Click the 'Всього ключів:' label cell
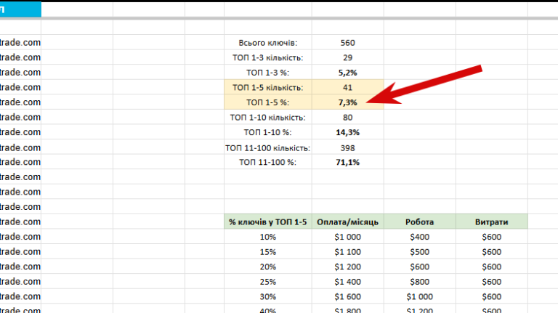 coord(268,43)
